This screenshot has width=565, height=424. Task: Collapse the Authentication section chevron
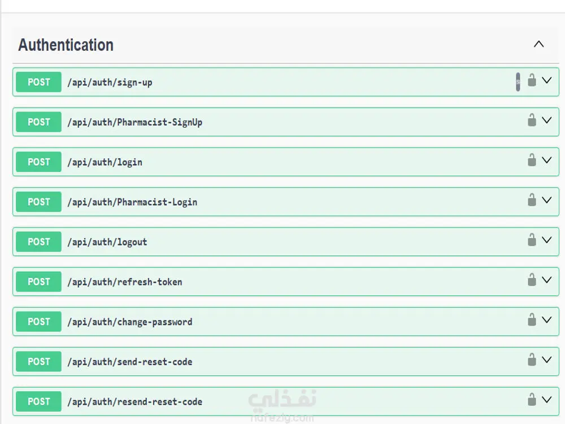tap(538, 44)
